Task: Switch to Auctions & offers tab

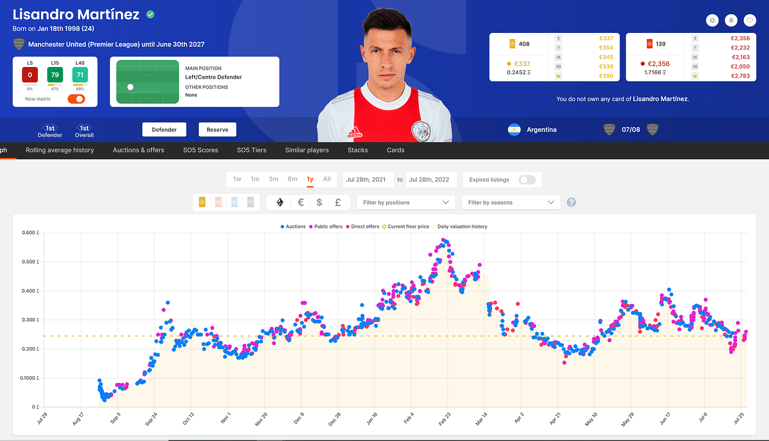Action: pyautogui.click(x=138, y=150)
